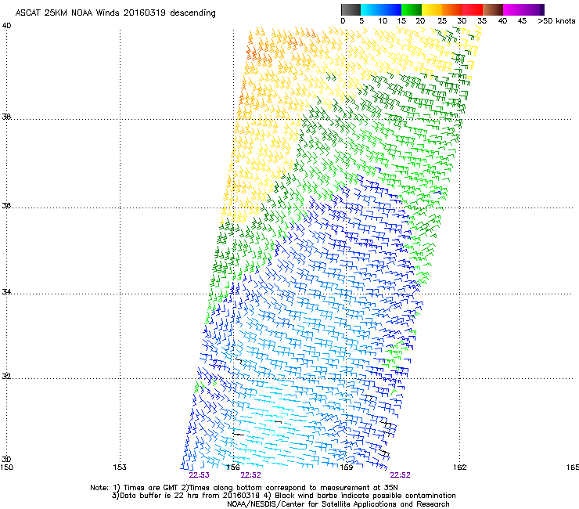Screen dimensions: 579x509
Task: Click the 'NOAA/NESDIS/Center for Satellite Applications and Research' credit
Action: coord(338,504)
